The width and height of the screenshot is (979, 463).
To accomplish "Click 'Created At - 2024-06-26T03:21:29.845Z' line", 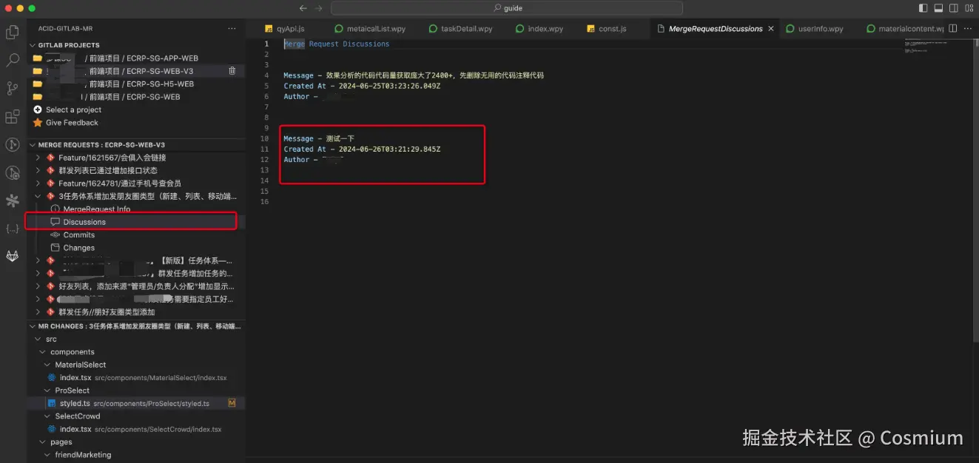I will [x=362, y=149].
